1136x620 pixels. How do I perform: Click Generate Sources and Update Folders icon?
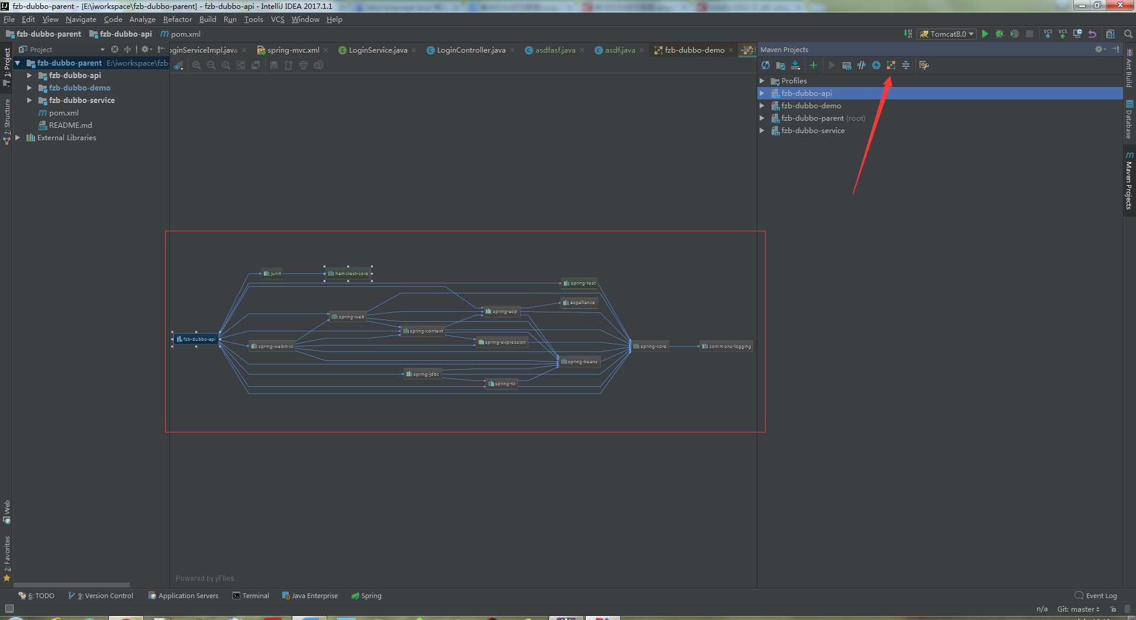[x=780, y=65]
